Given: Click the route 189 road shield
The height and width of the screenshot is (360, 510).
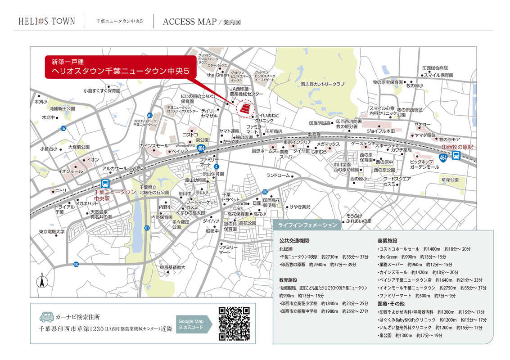Looking at the screenshot, I should [x=63, y=128].
